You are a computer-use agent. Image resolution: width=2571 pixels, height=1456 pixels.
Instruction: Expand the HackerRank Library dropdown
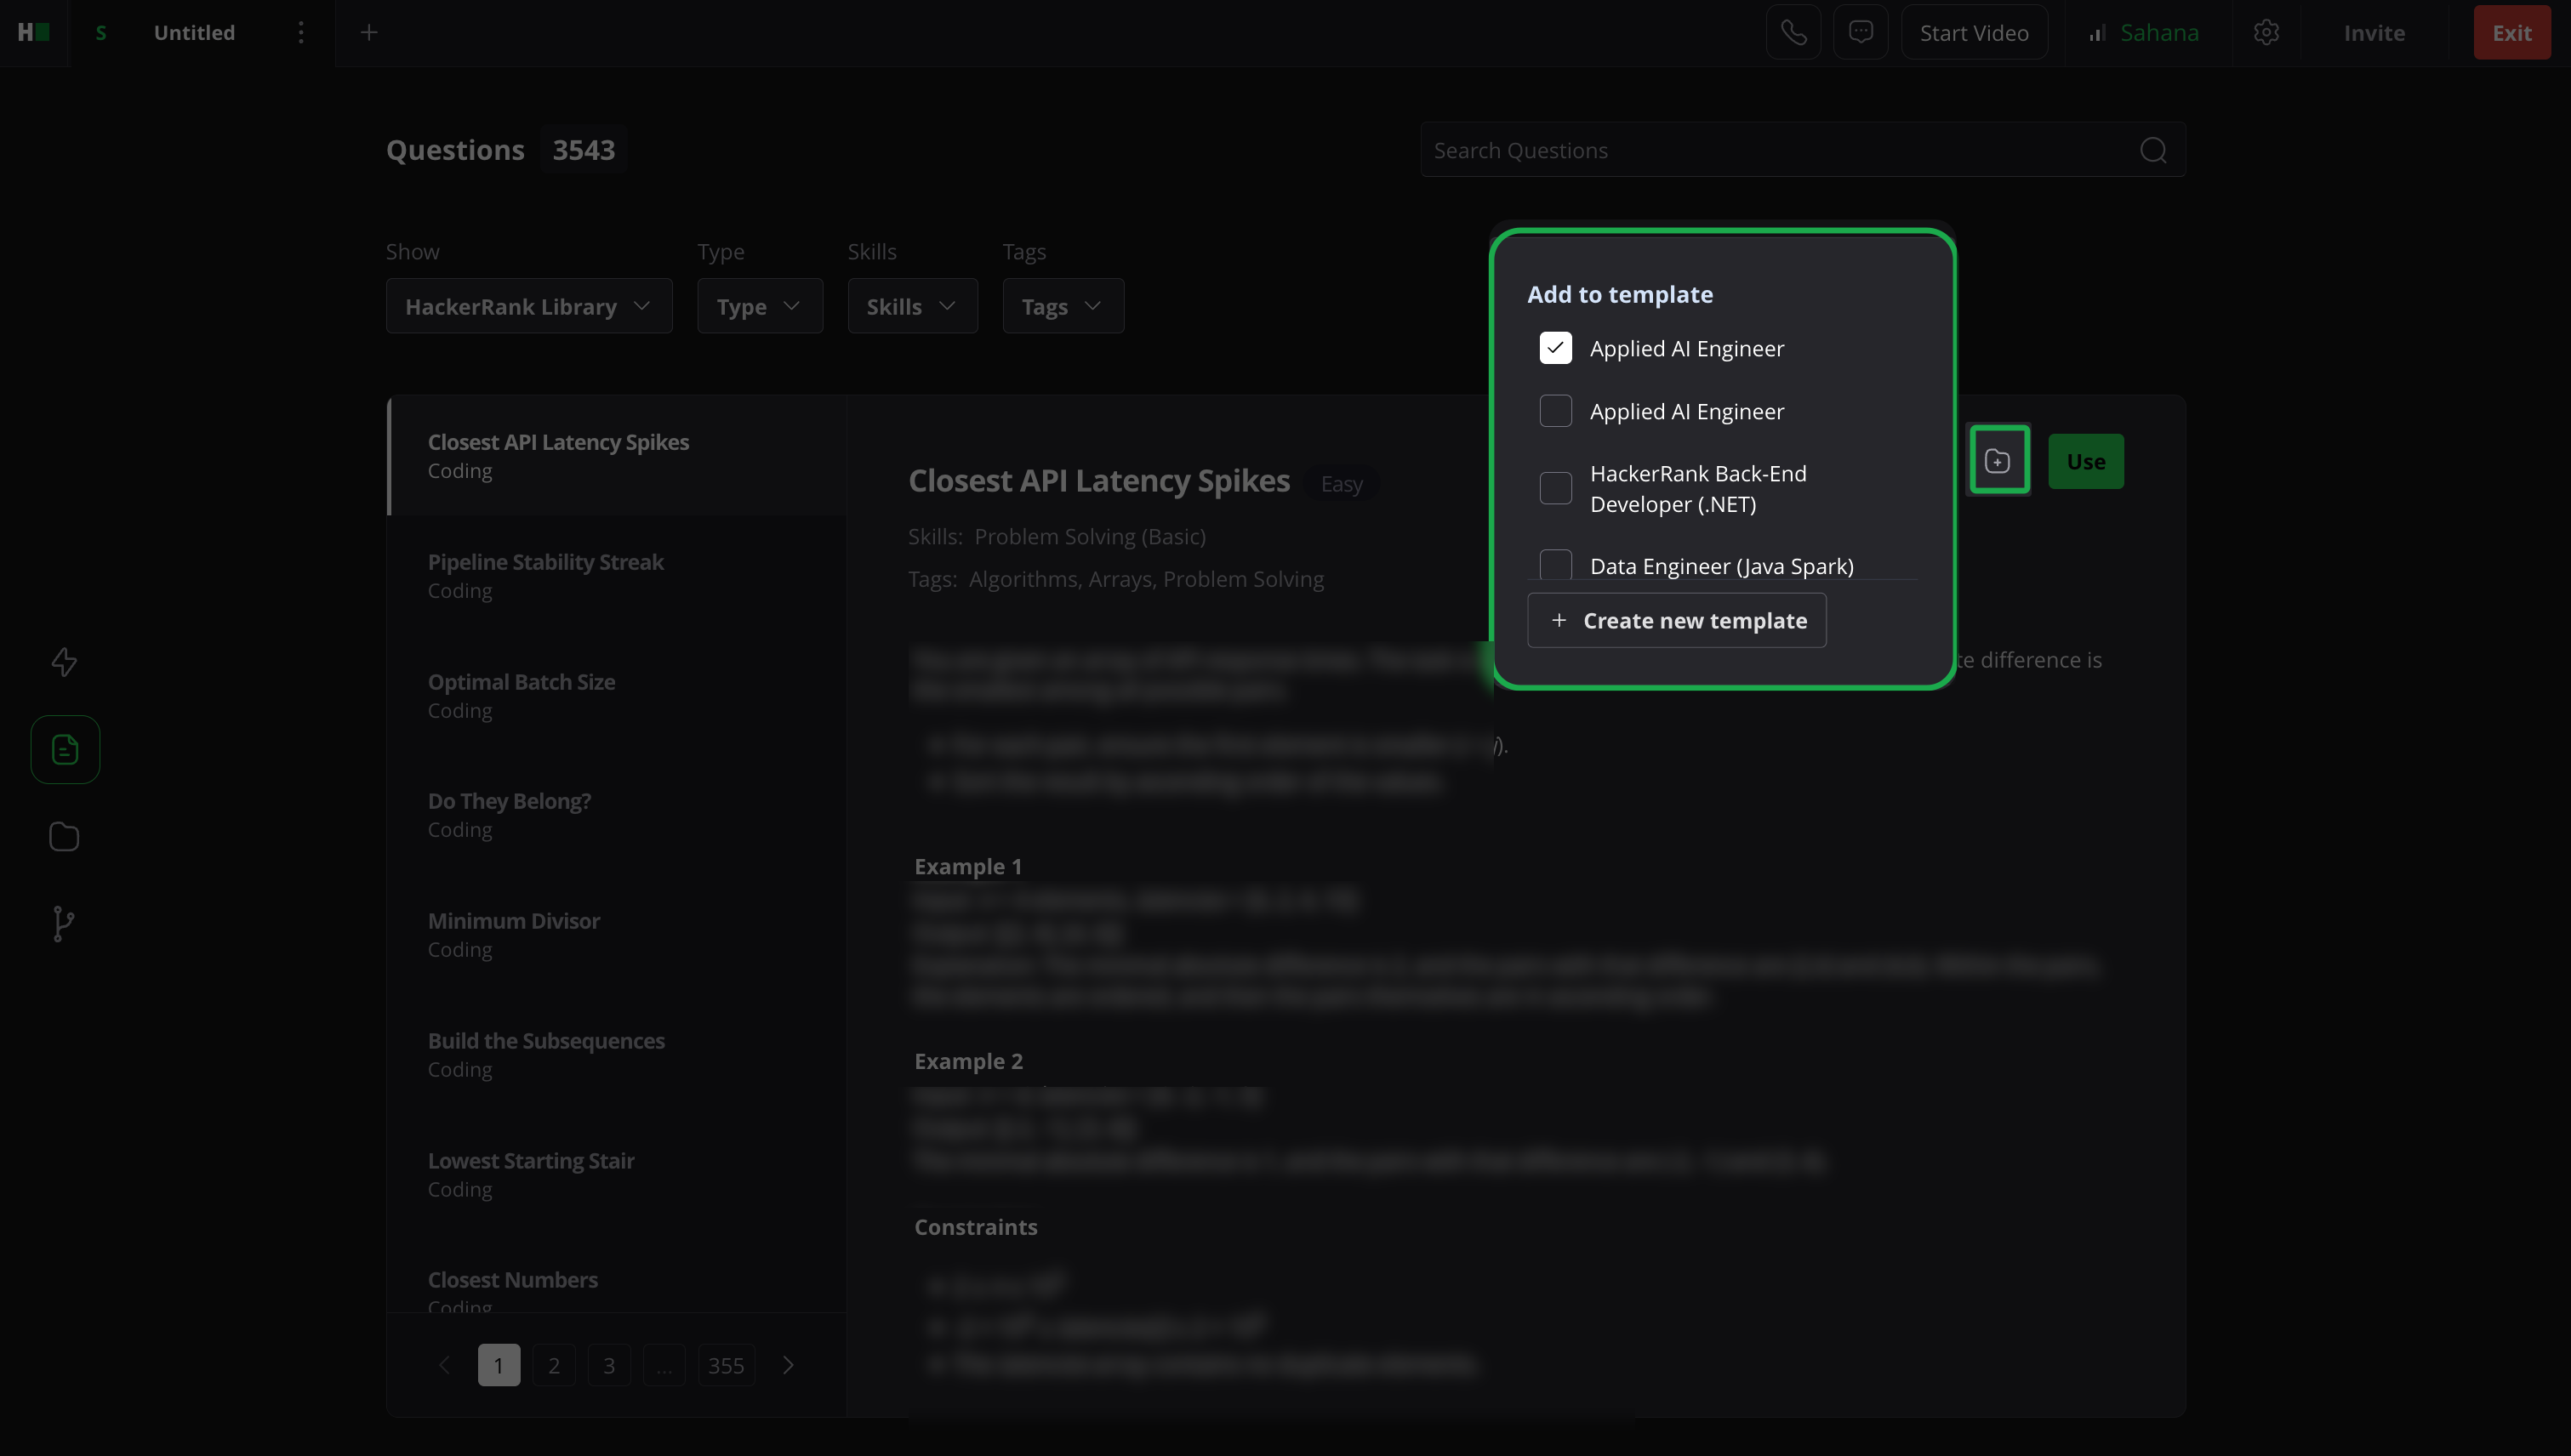528,306
